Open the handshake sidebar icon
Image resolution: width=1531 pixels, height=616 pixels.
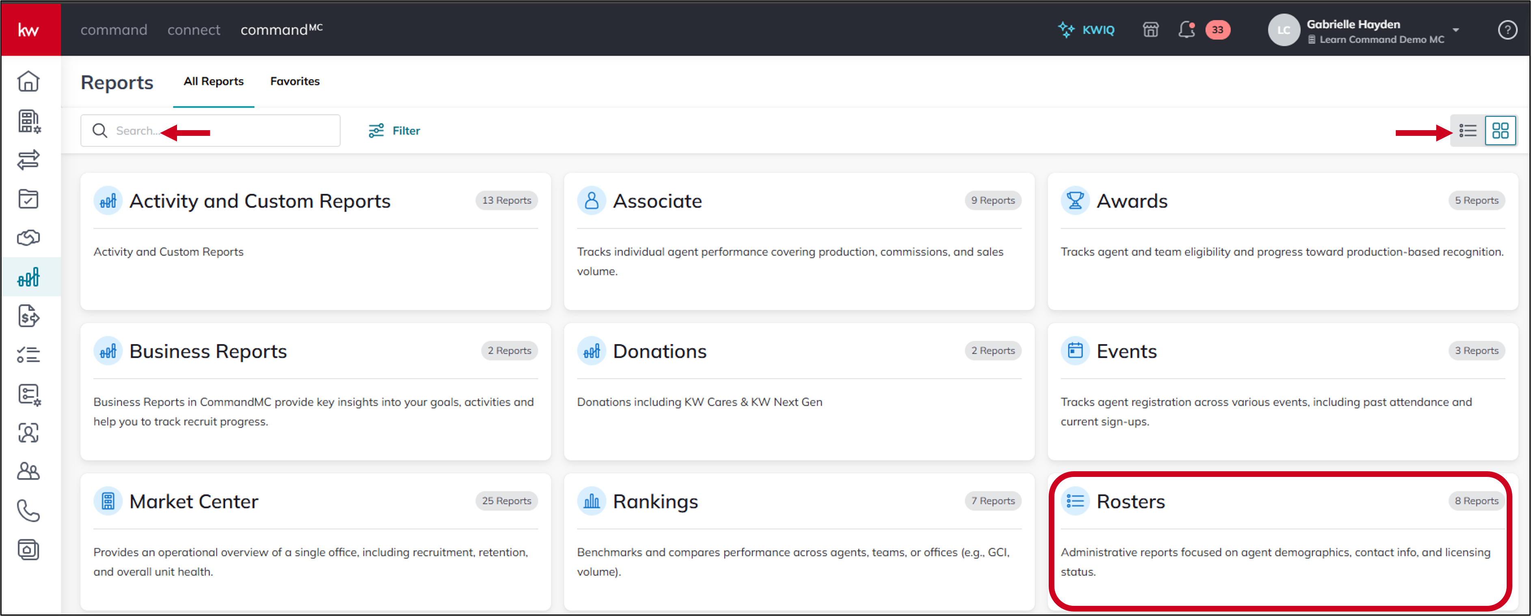pos(28,238)
